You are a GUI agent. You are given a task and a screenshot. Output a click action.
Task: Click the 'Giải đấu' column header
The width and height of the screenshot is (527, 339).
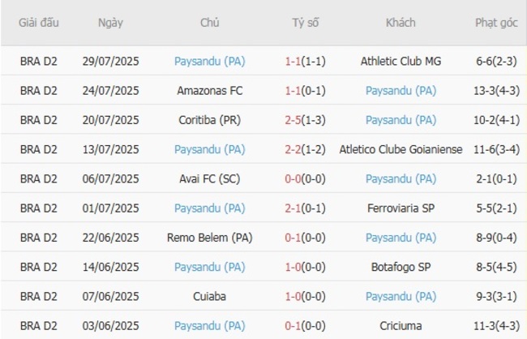pos(40,23)
